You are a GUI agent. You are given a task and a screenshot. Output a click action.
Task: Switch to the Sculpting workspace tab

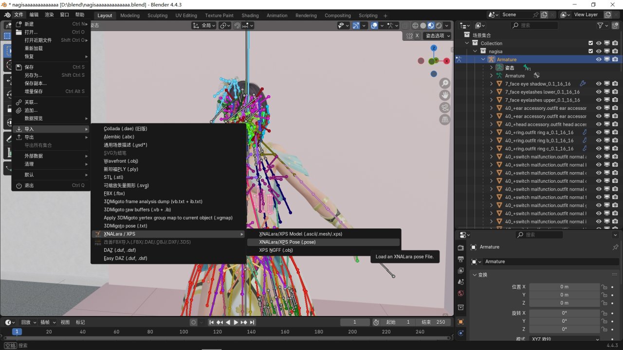point(157,16)
